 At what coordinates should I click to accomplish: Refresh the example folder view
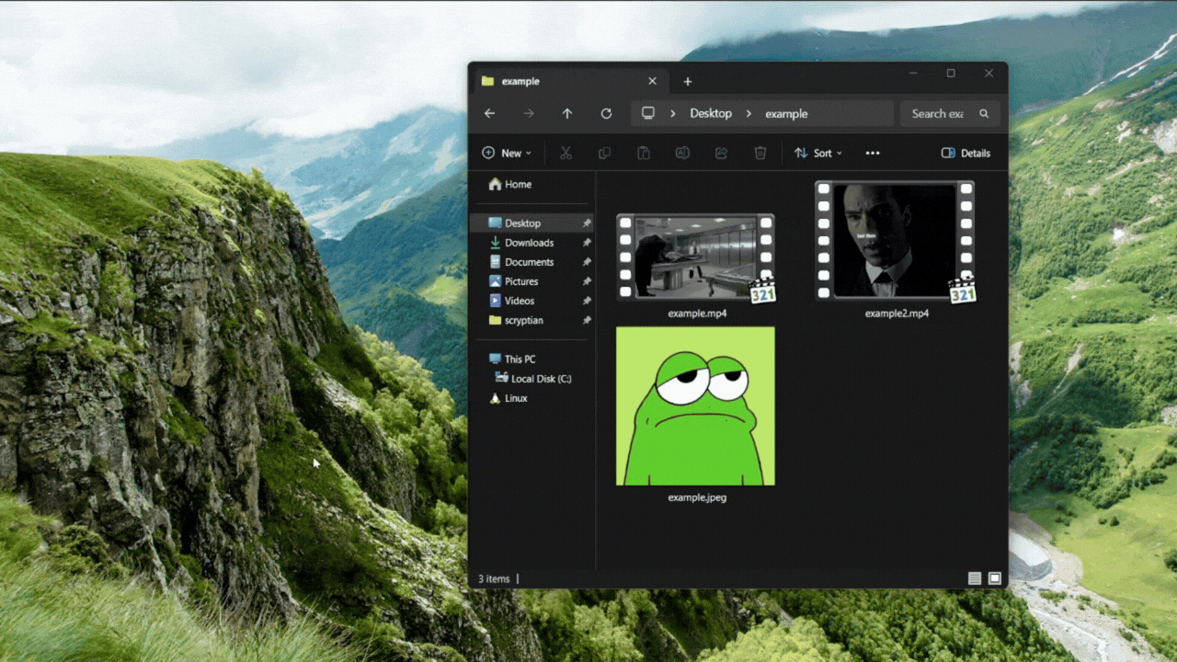click(x=606, y=114)
